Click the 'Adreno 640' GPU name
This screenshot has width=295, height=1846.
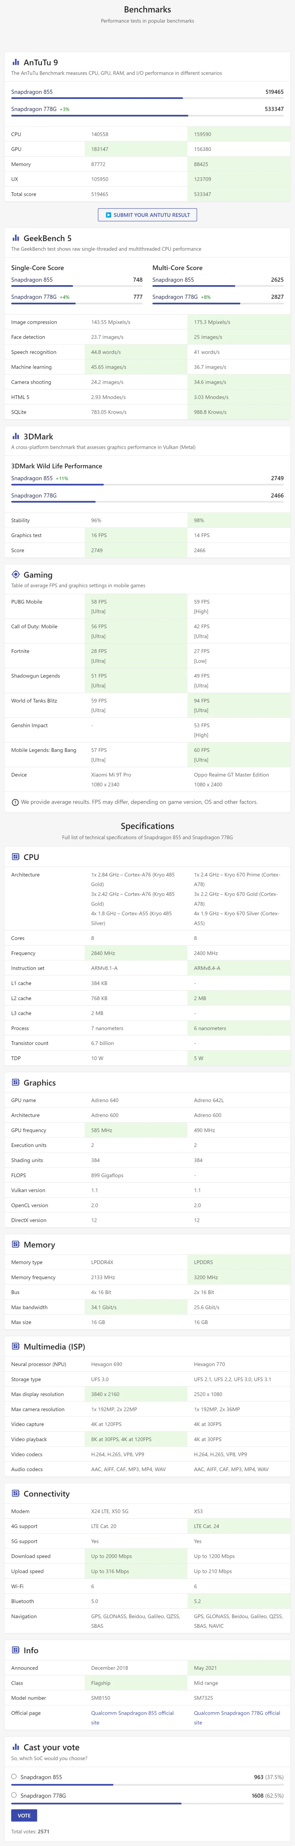point(104,1100)
